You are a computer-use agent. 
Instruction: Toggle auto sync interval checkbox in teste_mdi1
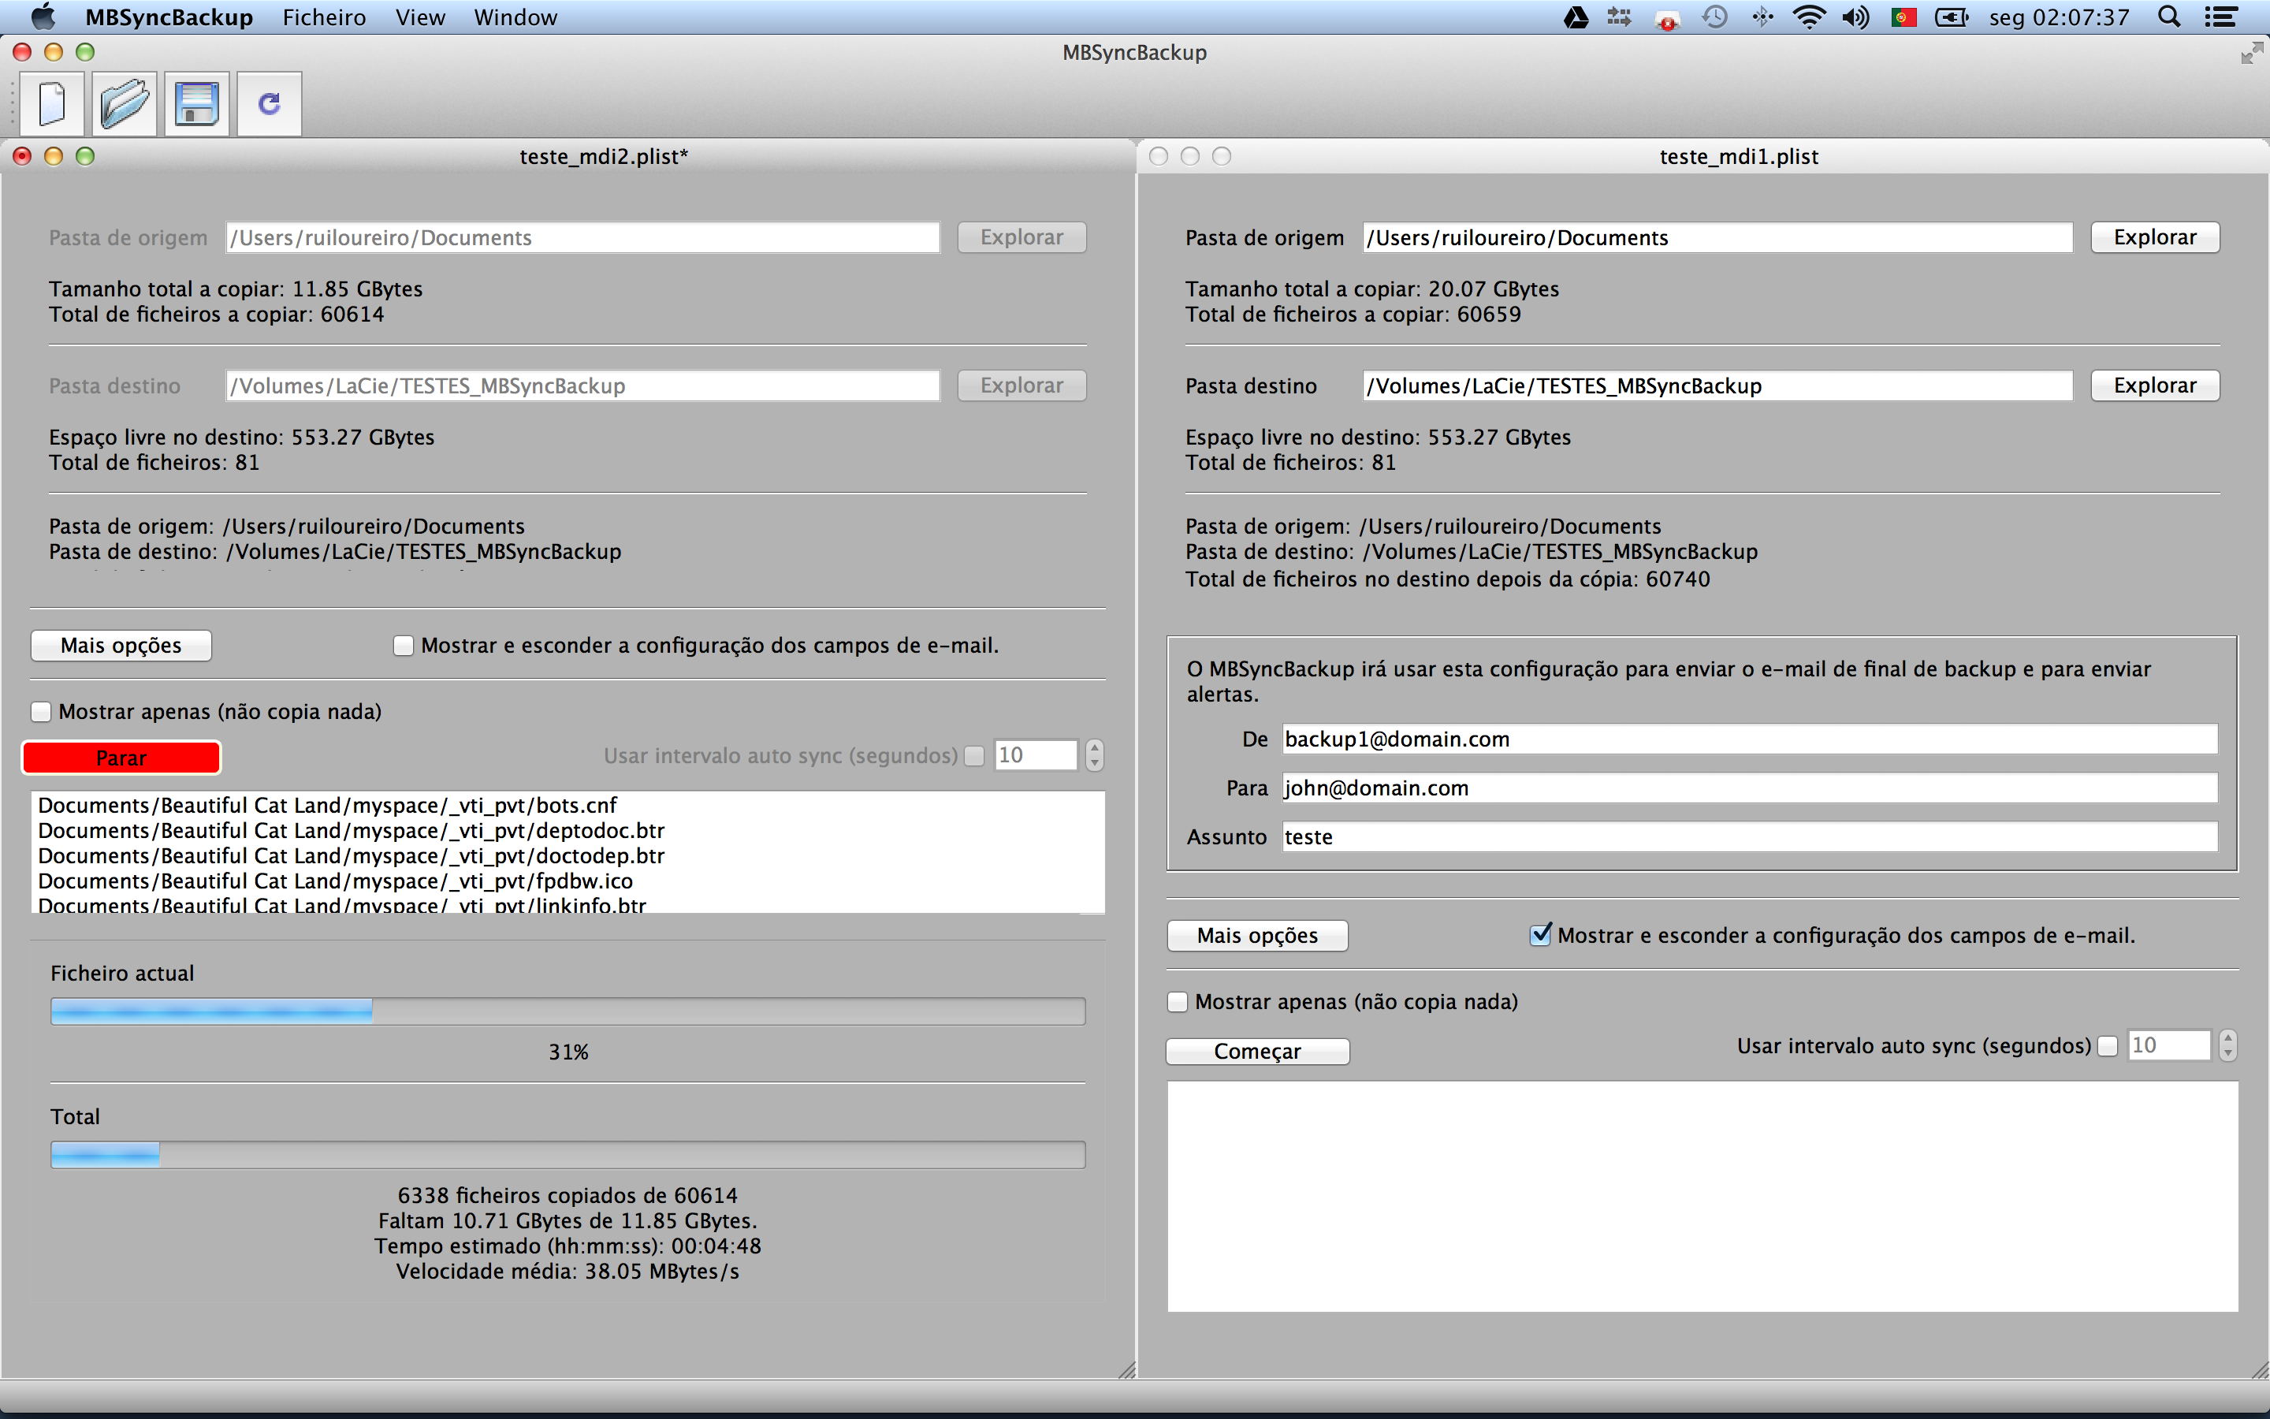(x=2108, y=1046)
